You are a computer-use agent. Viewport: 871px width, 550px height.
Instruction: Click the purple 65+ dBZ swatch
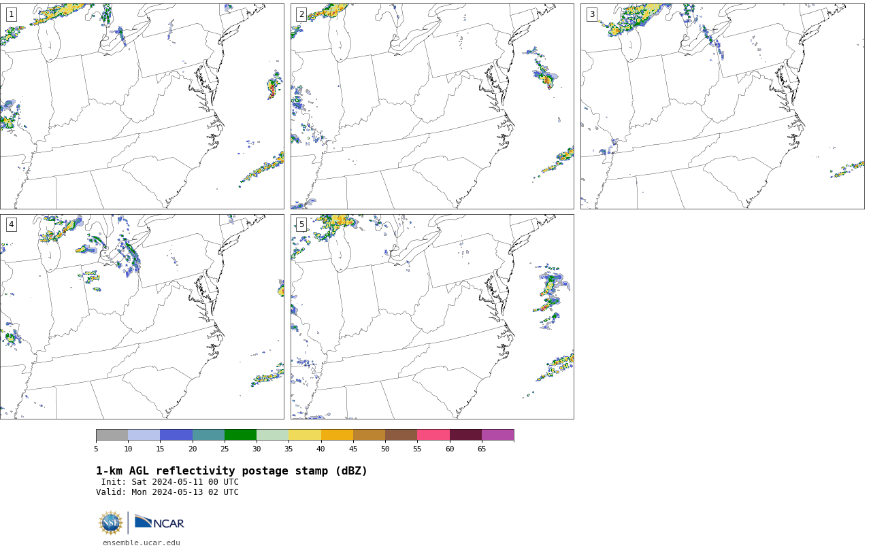coord(497,435)
